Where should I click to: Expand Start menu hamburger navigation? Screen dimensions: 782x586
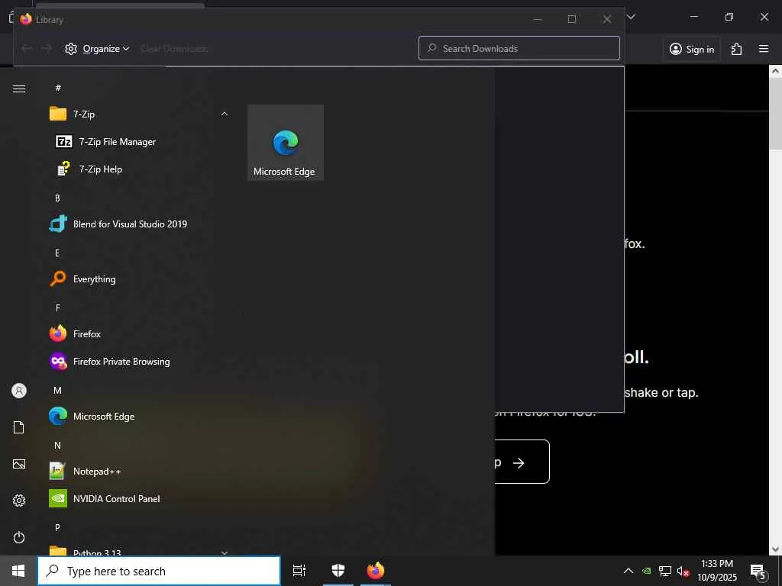coord(19,89)
